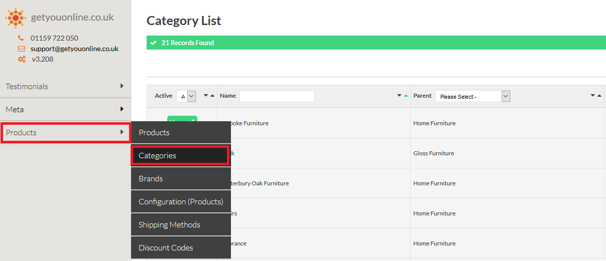The height and width of the screenshot is (261, 606).
Task: Click the envelope icon beside support email
Action: point(22,49)
